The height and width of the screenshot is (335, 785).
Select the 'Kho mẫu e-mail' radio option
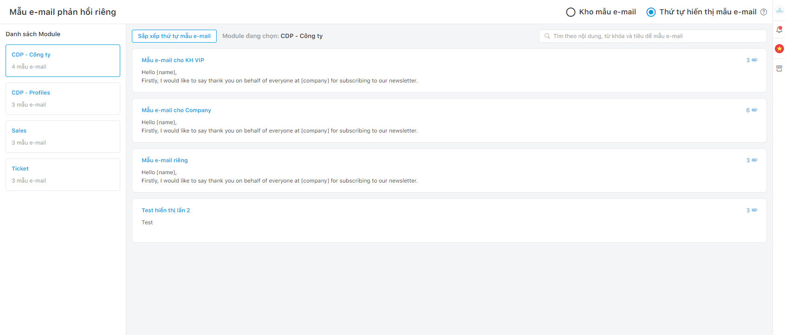(571, 12)
